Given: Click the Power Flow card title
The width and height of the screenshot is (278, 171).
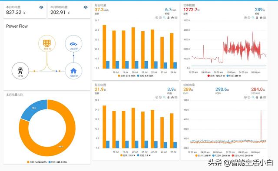Looking at the screenshot, I should [x=17, y=26].
